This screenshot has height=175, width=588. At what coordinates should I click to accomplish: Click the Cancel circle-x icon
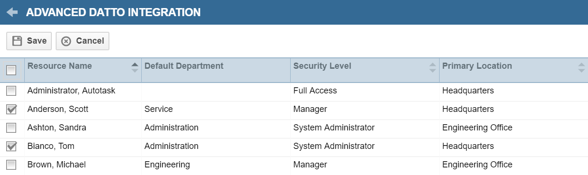pyautogui.click(x=66, y=41)
